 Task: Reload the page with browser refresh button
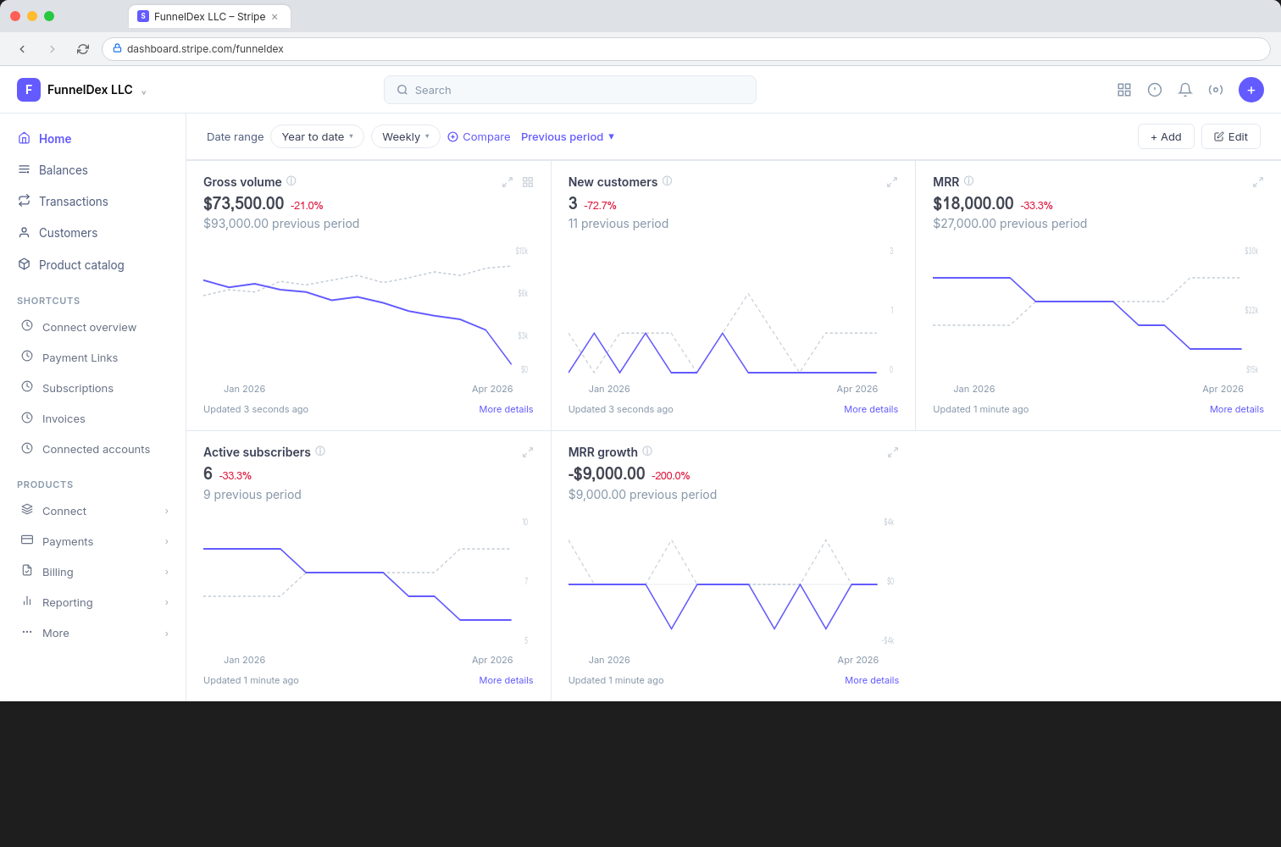[x=83, y=49]
